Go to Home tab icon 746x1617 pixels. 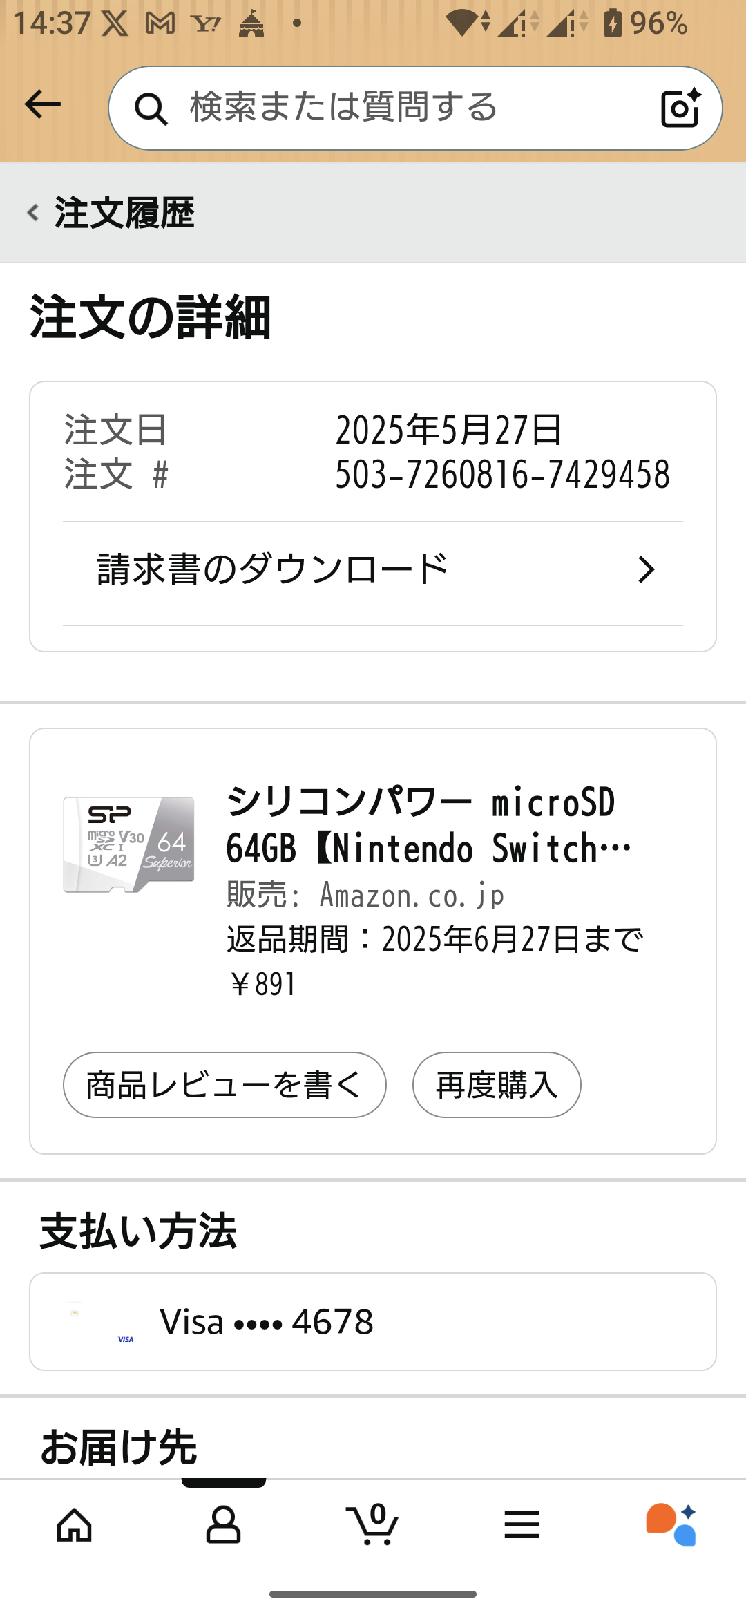75,1524
